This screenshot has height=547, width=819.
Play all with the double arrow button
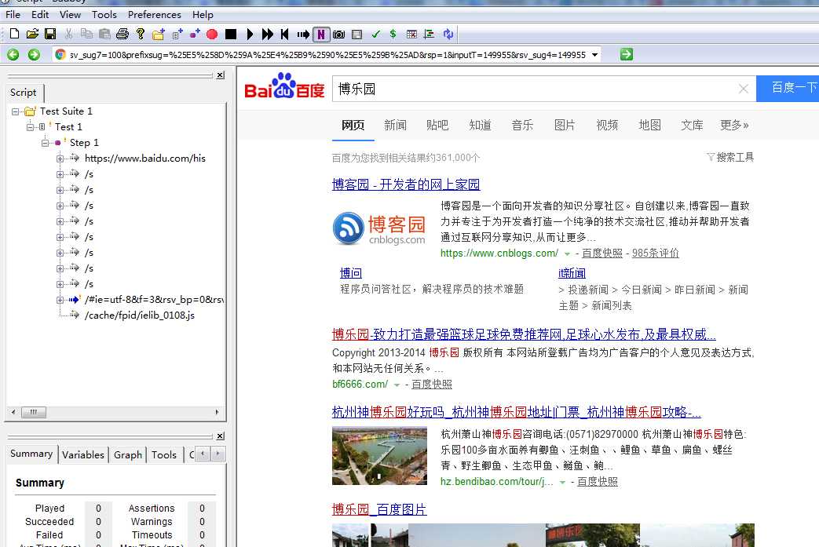(268, 34)
